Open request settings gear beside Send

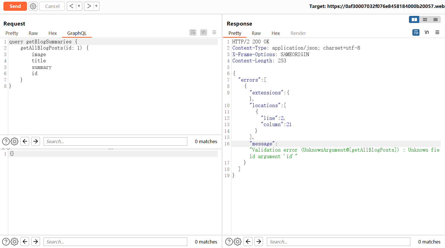pyautogui.click(x=33, y=6)
